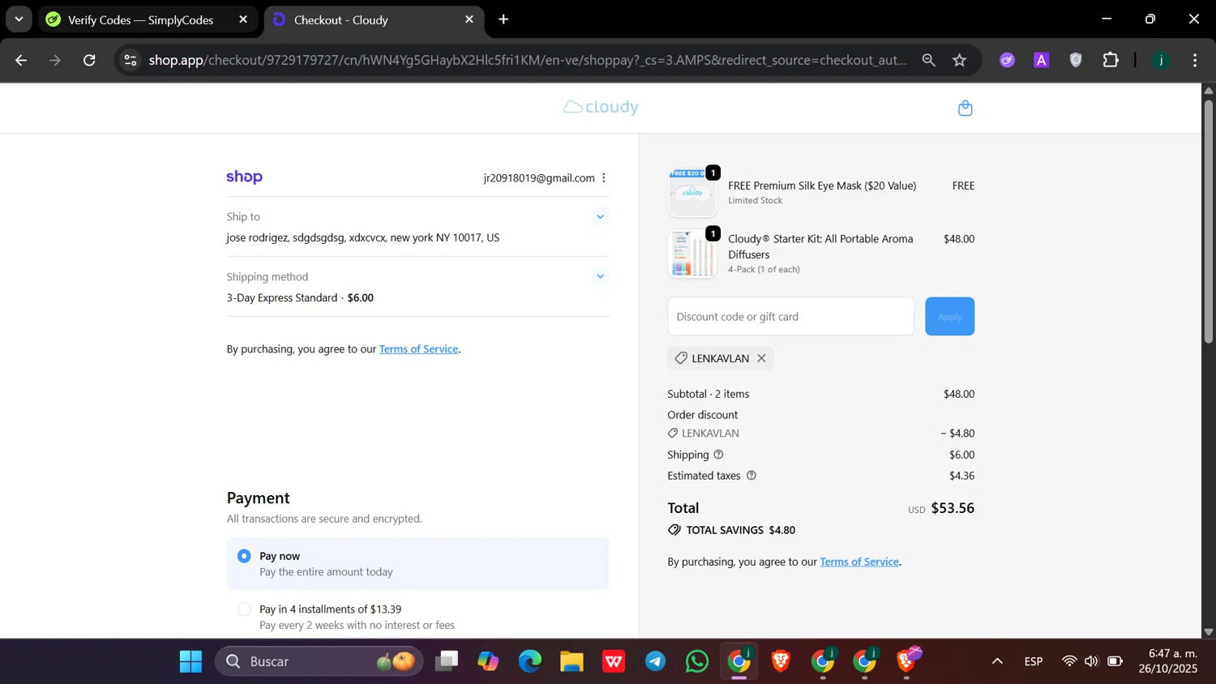Click the address bar URL

point(527,60)
